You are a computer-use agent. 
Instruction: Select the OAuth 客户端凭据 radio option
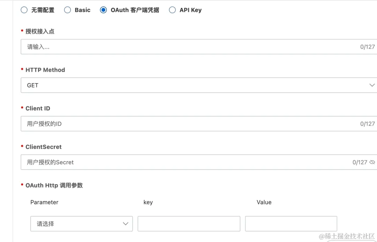103,10
